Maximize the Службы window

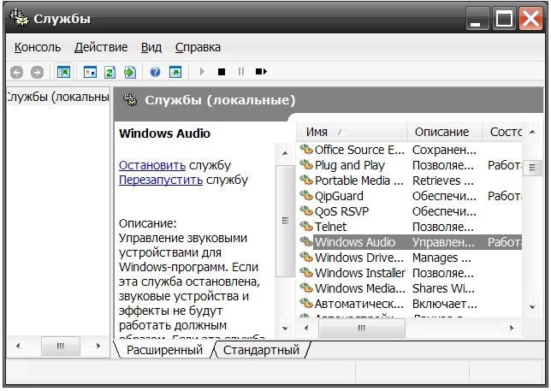pyautogui.click(x=504, y=18)
